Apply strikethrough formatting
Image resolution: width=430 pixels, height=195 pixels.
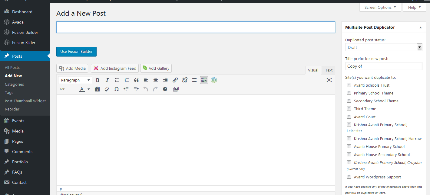click(62, 89)
